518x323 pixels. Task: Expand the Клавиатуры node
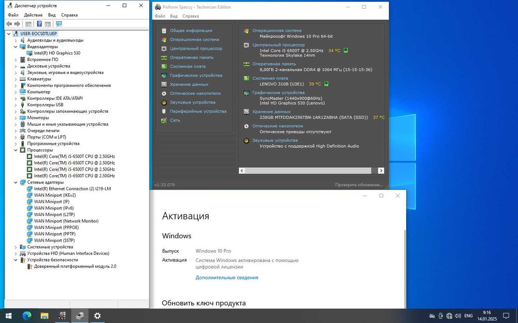click(x=16, y=79)
